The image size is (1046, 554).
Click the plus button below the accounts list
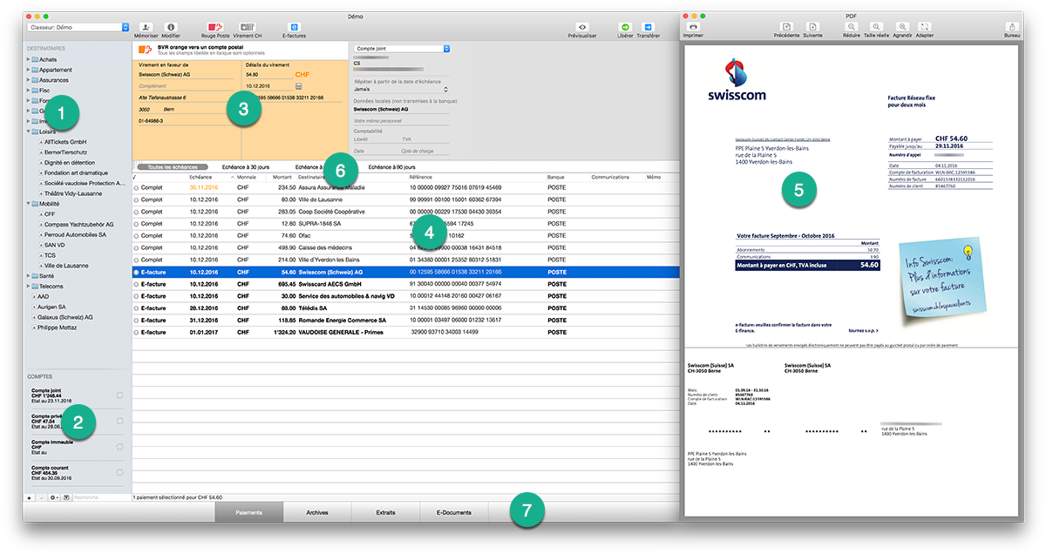tap(30, 497)
